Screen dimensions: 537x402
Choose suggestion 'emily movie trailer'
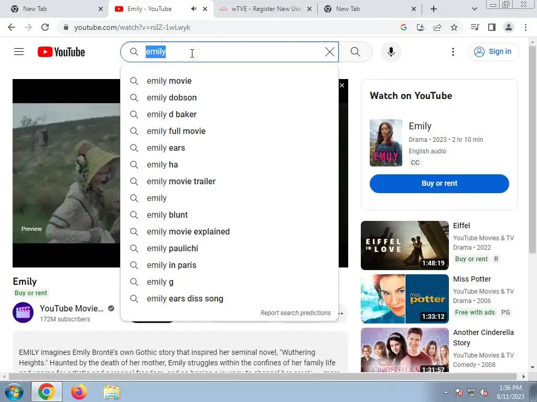coord(229,182)
